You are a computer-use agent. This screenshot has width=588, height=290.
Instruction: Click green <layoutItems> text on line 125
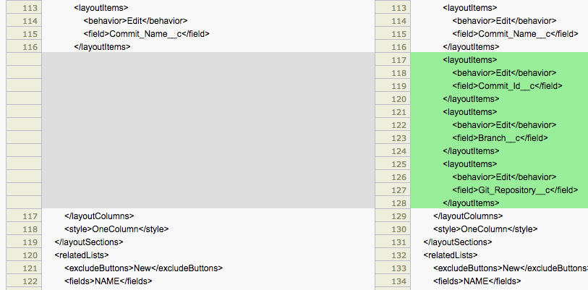470,164
